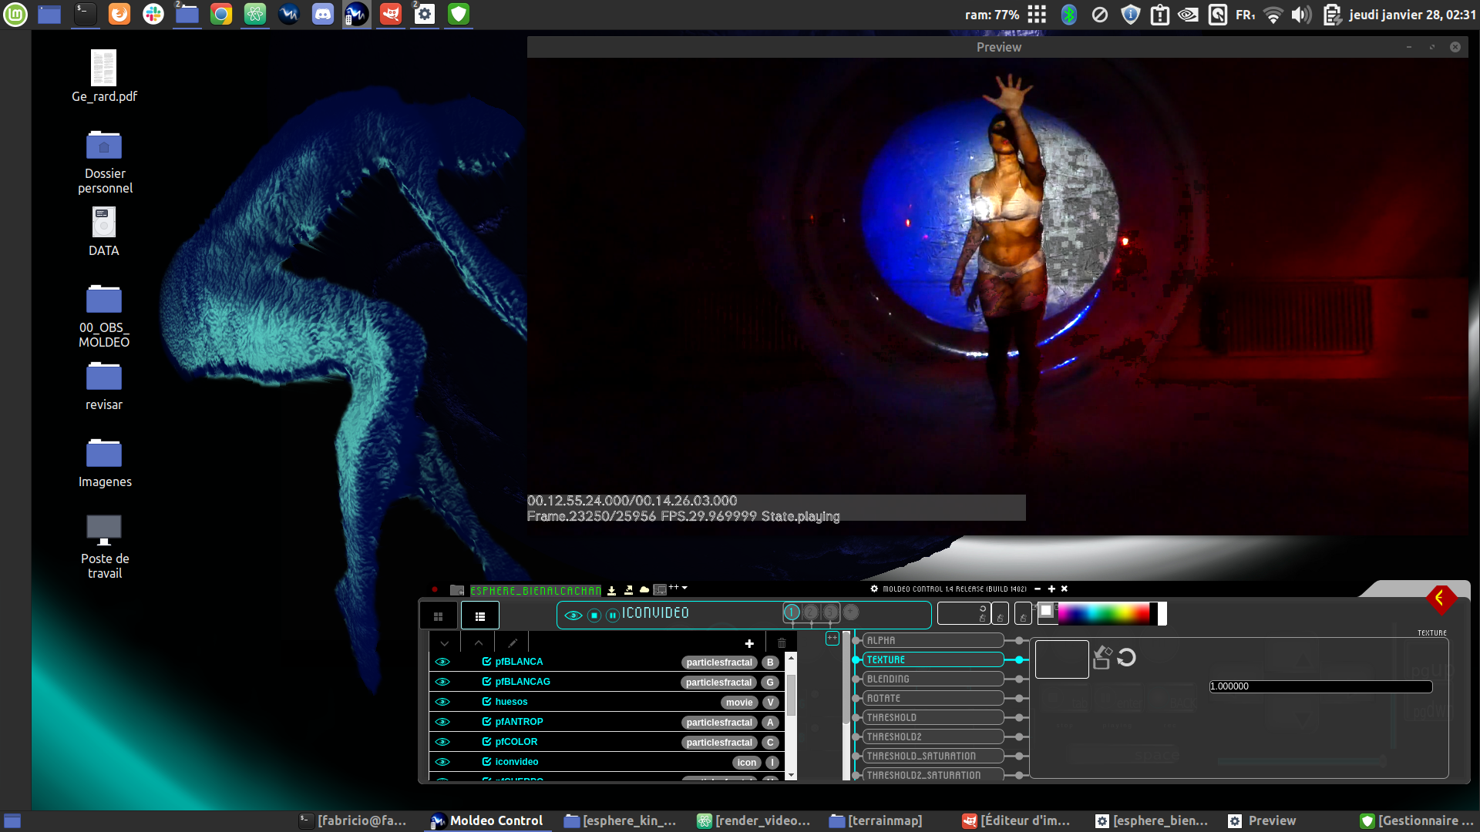Click the pause button beside ICONVIDEO
The height and width of the screenshot is (832, 1480).
coord(613,615)
